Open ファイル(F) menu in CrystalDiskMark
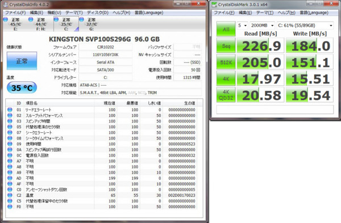341x223 pixels. (x=224, y=12)
